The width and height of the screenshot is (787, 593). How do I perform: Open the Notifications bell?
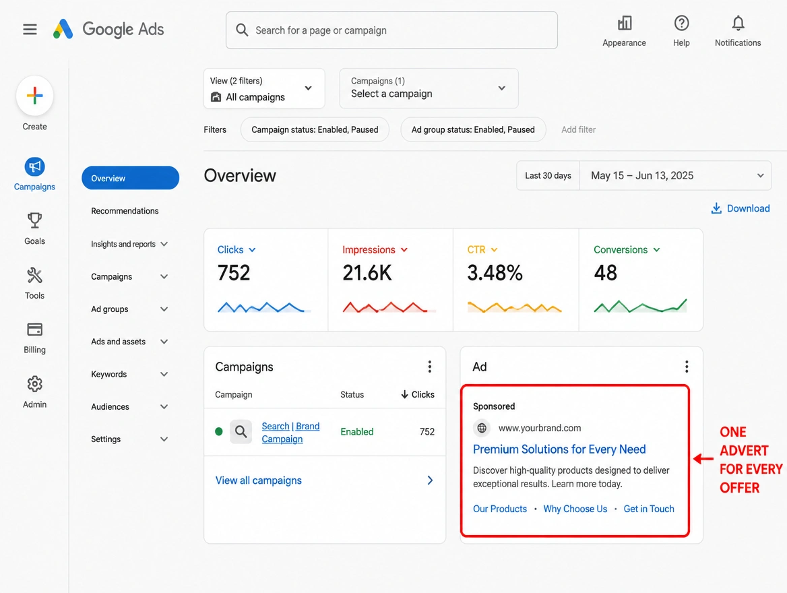point(738,23)
